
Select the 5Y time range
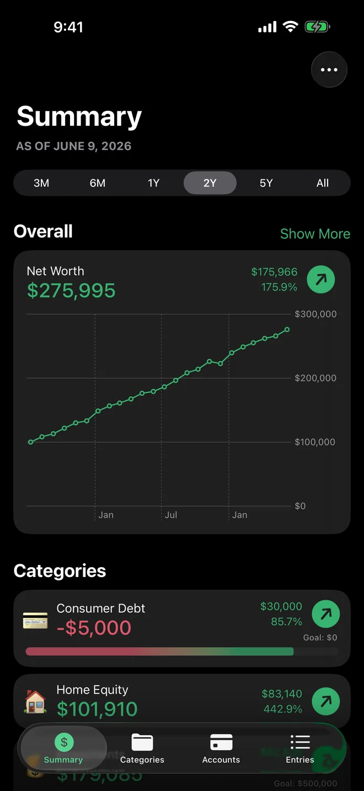click(266, 183)
